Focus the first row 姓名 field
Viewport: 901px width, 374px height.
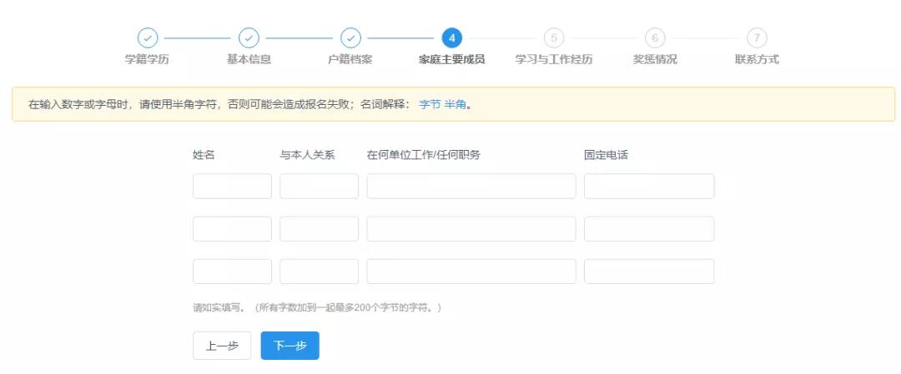232,187
